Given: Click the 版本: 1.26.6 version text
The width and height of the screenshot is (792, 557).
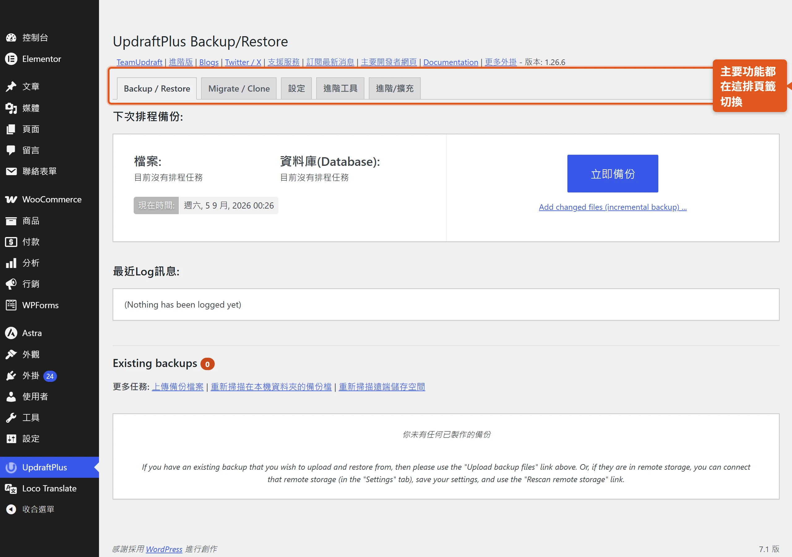Looking at the screenshot, I should point(545,62).
